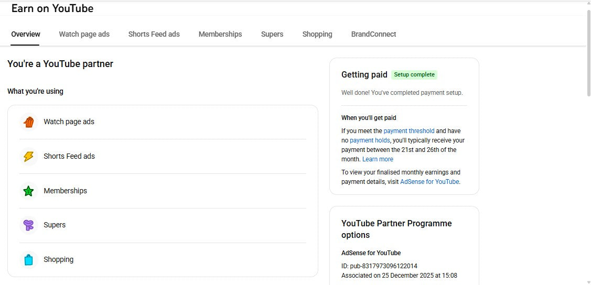Select the Memberships tab
Viewport: 591px width, 285px height.
(220, 34)
